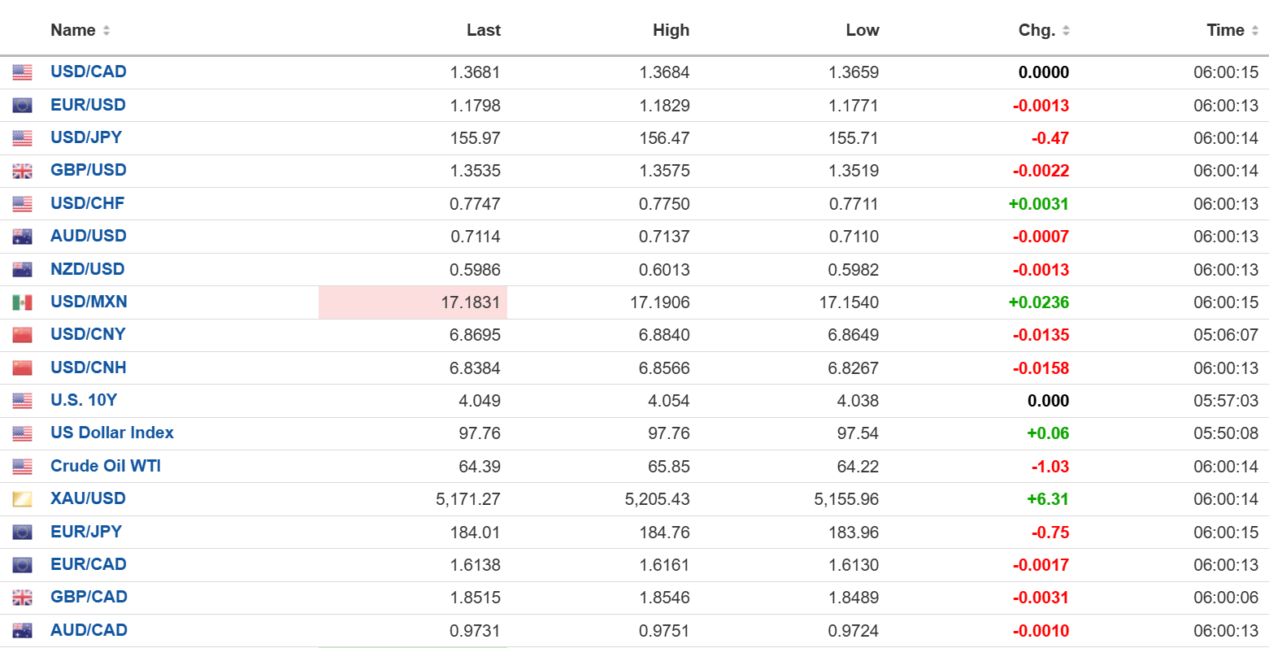
Task: Open the U.S. 10Y bond link
Action: point(84,400)
